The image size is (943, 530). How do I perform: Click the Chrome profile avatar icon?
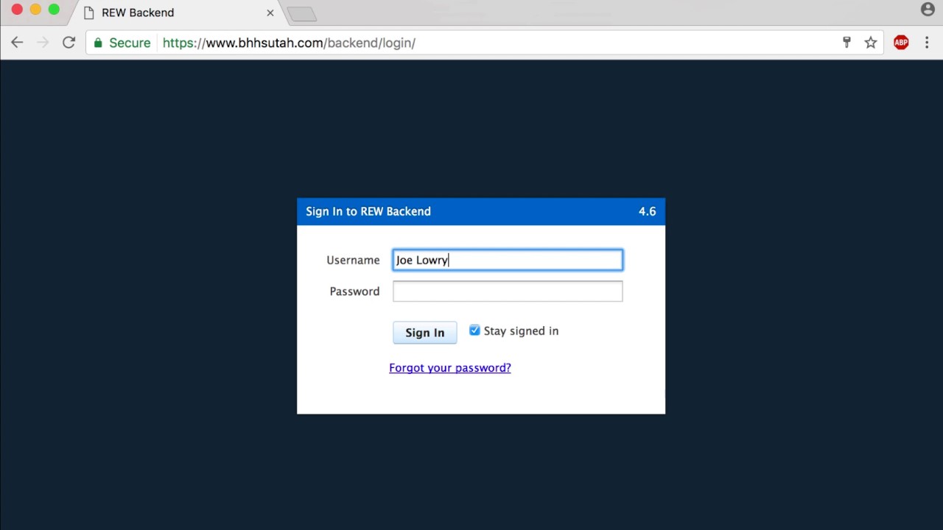928,9
